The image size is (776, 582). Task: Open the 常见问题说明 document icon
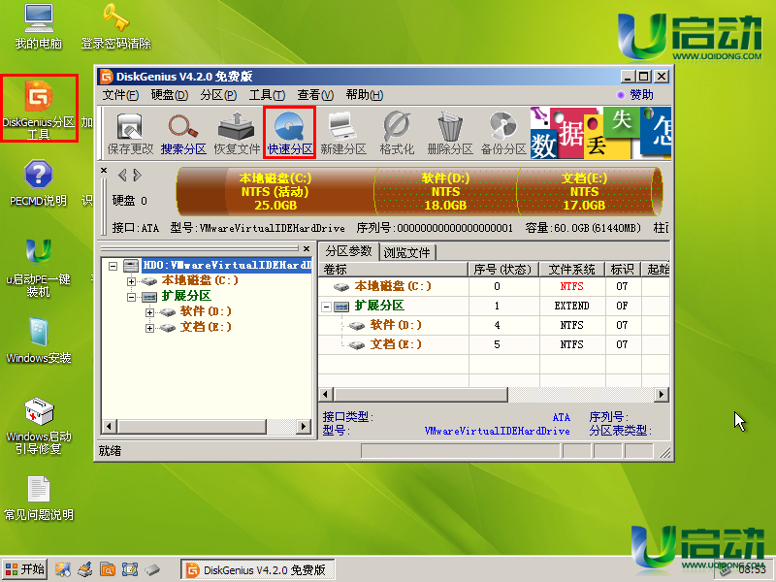(x=39, y=498)
